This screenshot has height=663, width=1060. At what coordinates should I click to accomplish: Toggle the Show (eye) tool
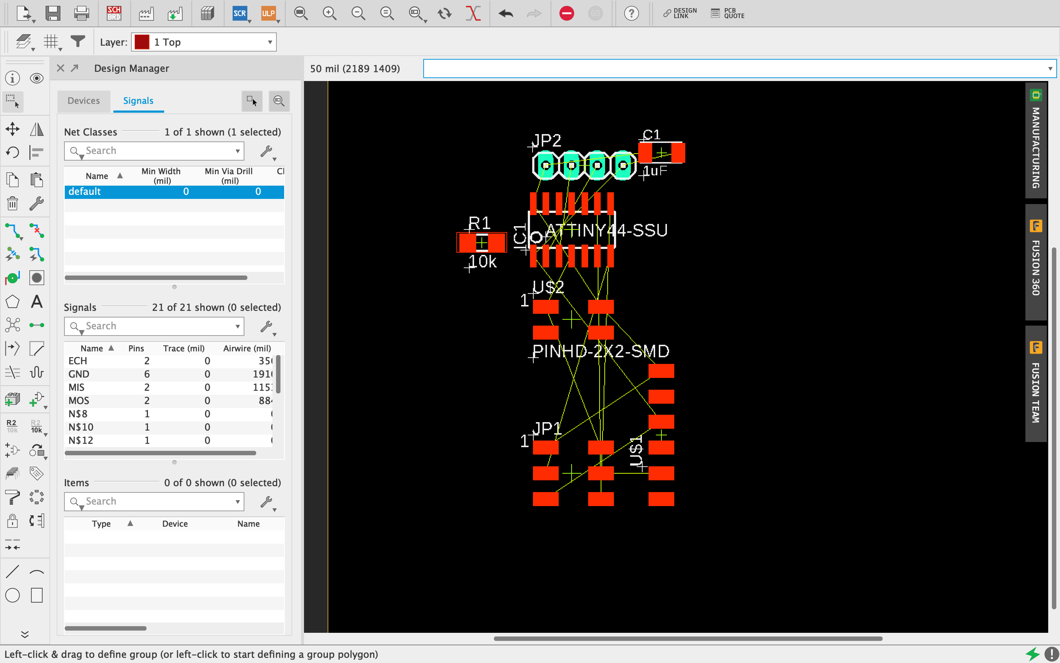[x=37, y=78]
